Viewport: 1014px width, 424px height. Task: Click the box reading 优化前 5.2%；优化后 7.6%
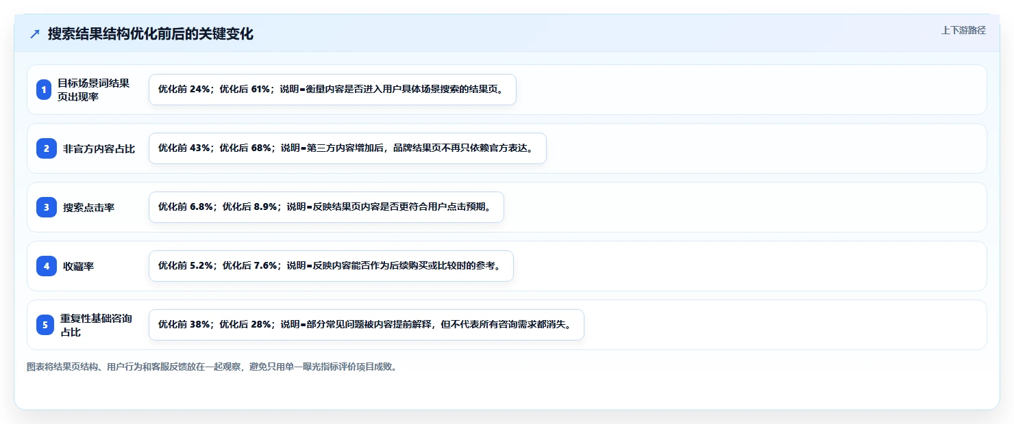(331, 266)
